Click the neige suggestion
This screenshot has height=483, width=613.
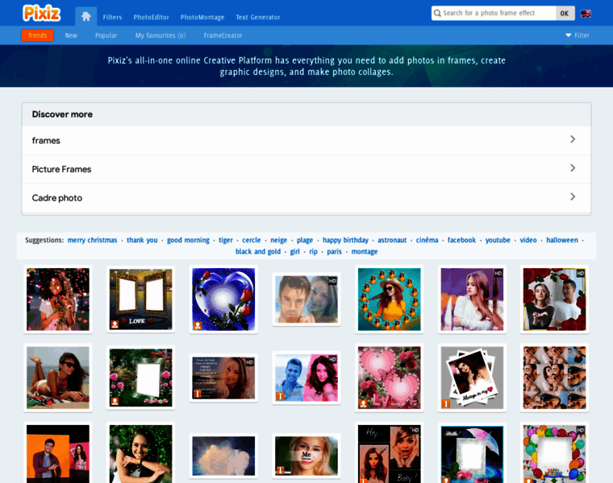tap(279, 240)
